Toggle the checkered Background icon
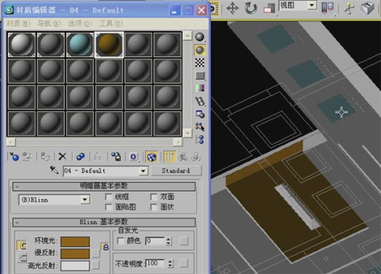The image size is (381, 274). [x=199, y=62]
